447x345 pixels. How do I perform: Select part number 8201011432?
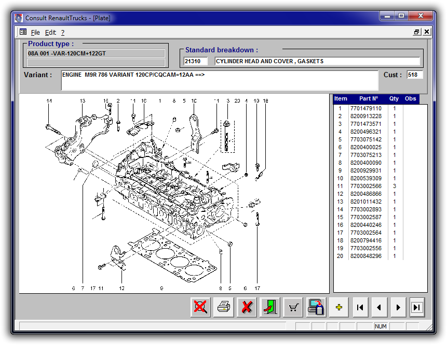(366, 202)
